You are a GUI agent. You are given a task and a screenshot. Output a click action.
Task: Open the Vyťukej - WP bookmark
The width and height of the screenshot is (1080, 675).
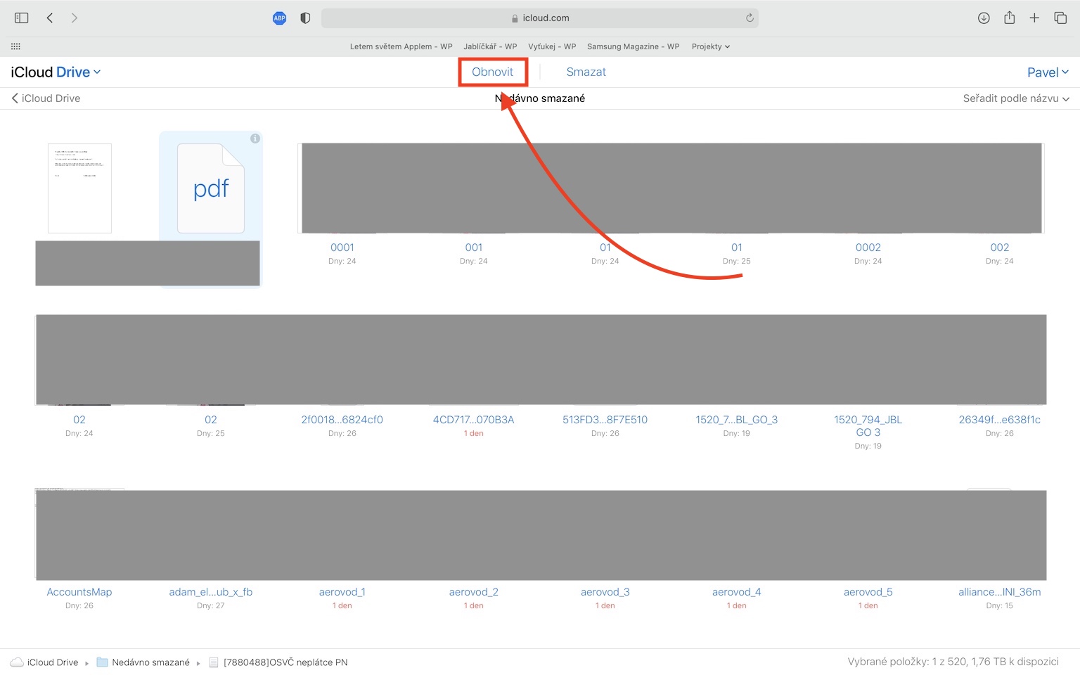(x=552, y=46)
